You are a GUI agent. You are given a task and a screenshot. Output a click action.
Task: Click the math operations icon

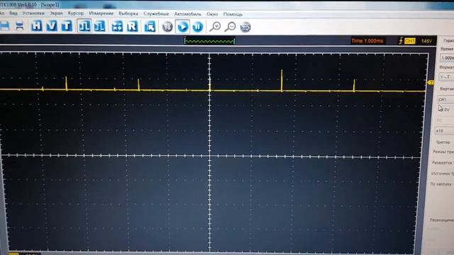click(x=117, y=27)
